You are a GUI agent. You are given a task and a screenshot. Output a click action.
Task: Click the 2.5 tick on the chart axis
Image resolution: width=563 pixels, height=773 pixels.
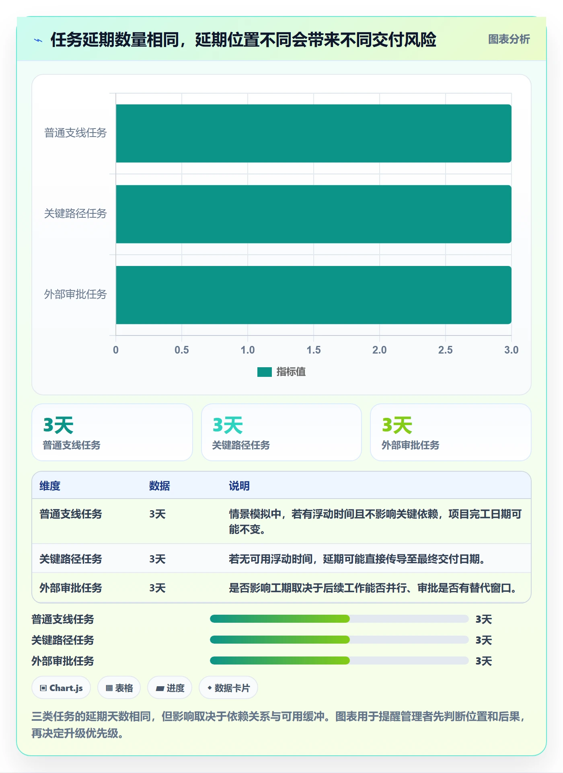[446, 350]
